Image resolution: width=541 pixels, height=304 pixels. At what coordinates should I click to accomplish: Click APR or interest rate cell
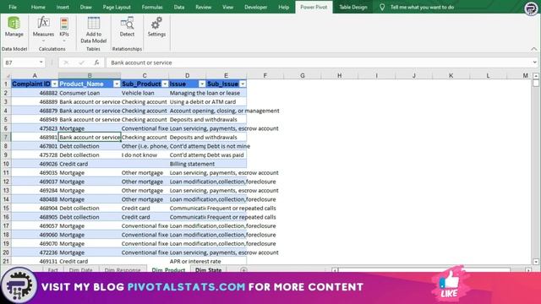click(x=188, y=261)
